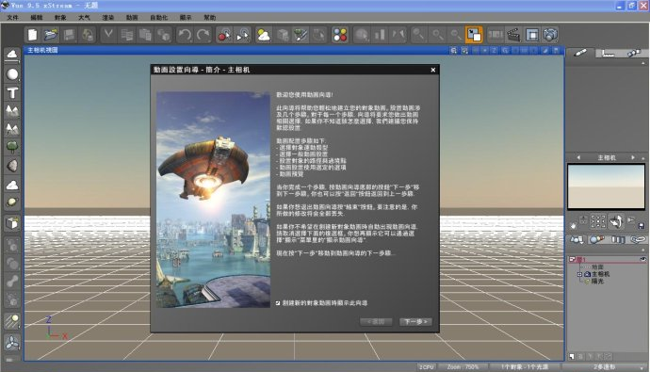Go to previous camera with left arrow
650x372 pixels.
[x=578, y=157]
